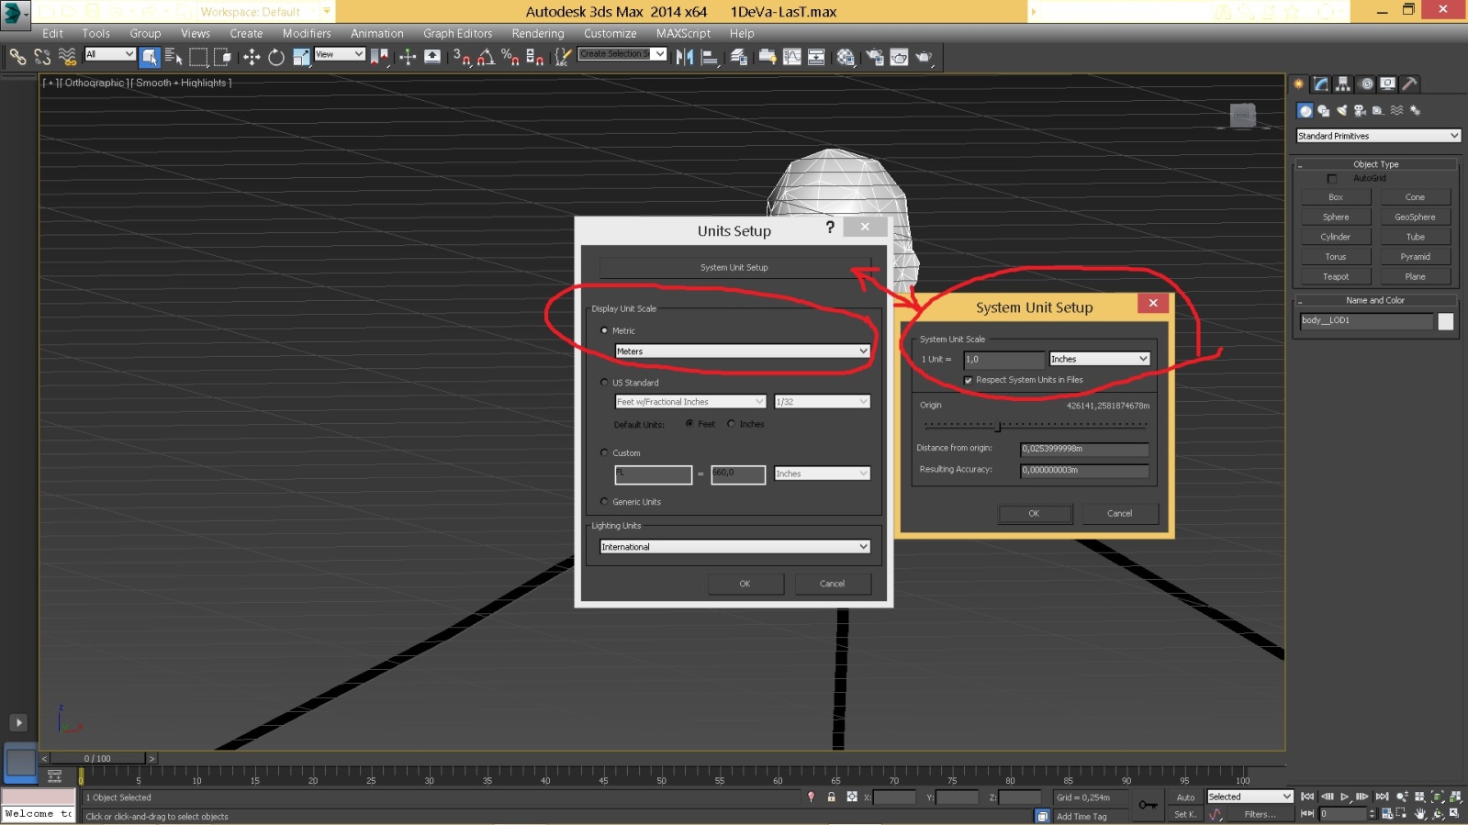
Task: Switch to Modify command panel tab
Action: pyautogui.click(x=1321, y=84)
